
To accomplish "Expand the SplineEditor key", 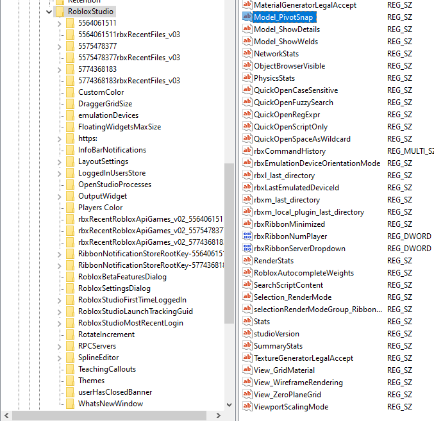I will tap(59, 358).
